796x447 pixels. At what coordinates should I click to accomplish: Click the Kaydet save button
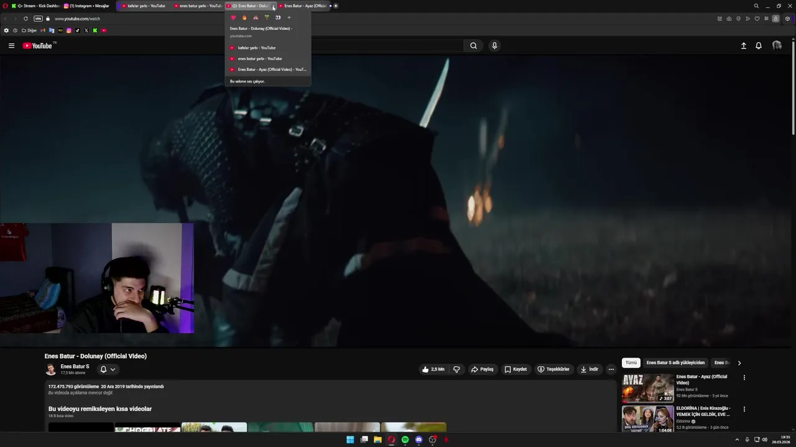(x=516, y=369)
